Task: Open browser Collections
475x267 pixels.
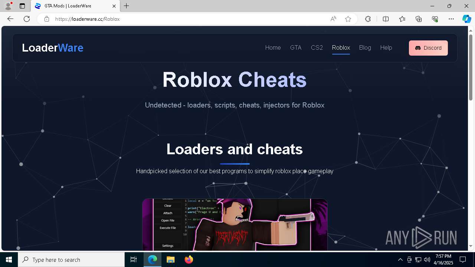Action: click(419, 19)
